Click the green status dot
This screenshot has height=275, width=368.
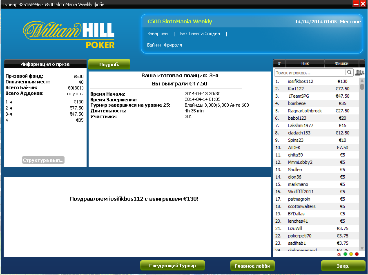click(345, 254)
